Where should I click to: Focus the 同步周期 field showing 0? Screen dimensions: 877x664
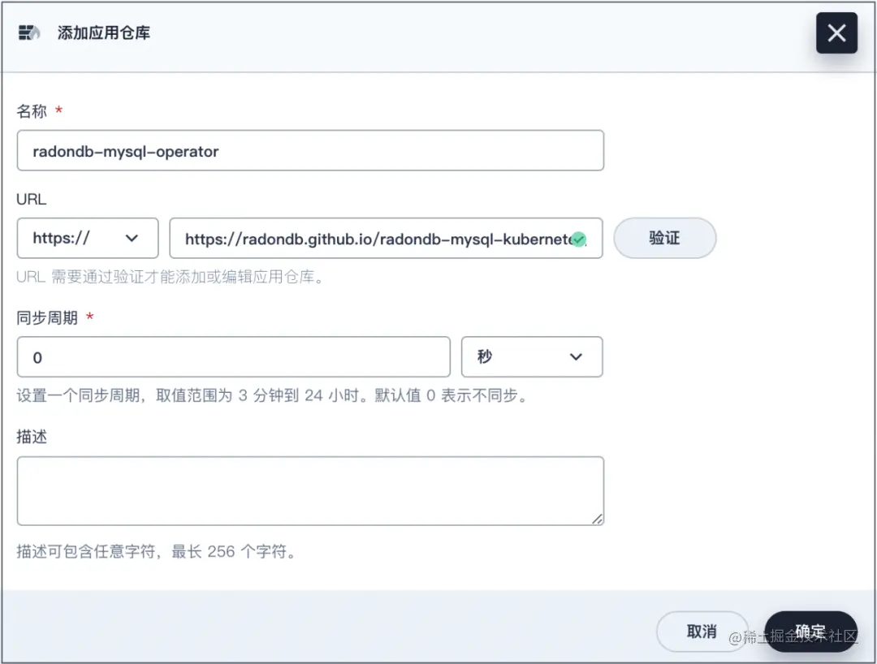click(x=234, y=356)
